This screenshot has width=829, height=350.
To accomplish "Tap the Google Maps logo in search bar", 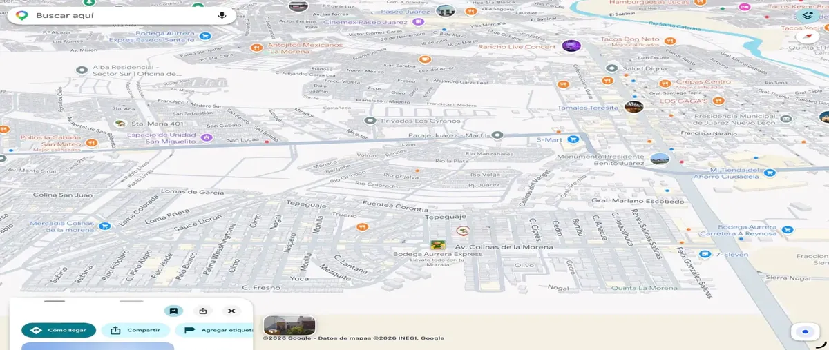I will tap(21, 15).
